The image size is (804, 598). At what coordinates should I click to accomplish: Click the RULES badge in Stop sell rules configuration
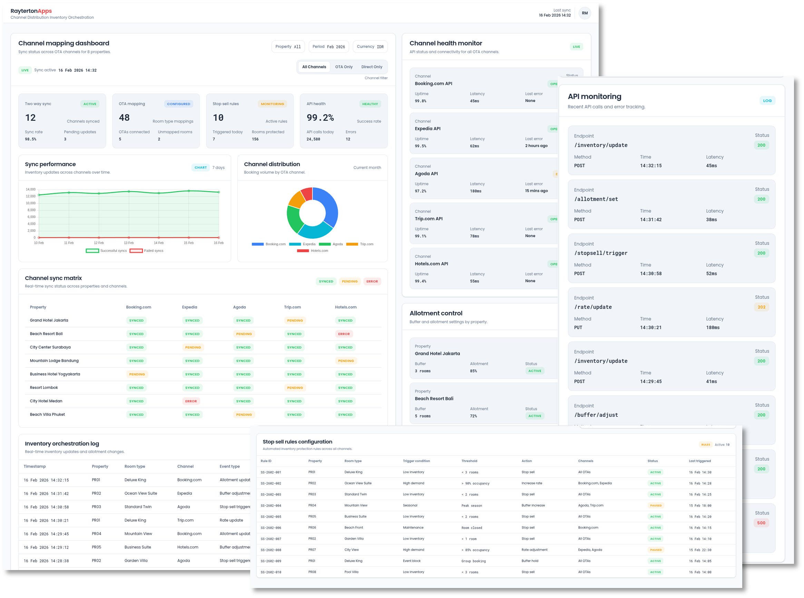pos(706,444)
